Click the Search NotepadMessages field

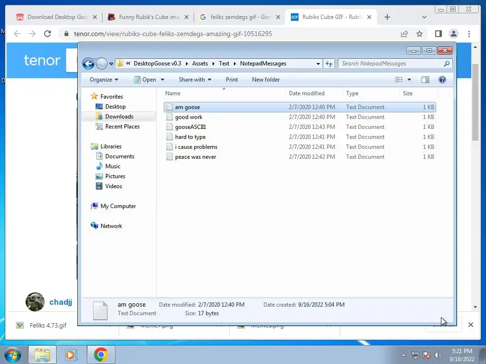tap(391, 64)
